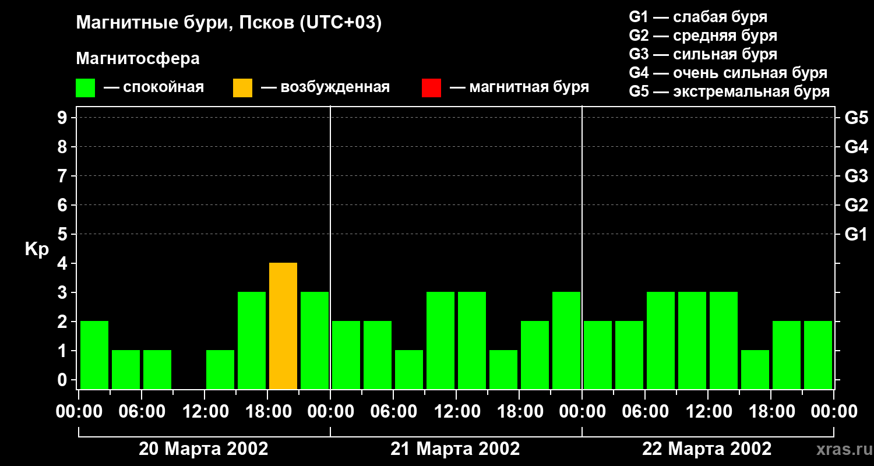
Task: Click the "— спокойная" legend label
Action: (154, 87)
